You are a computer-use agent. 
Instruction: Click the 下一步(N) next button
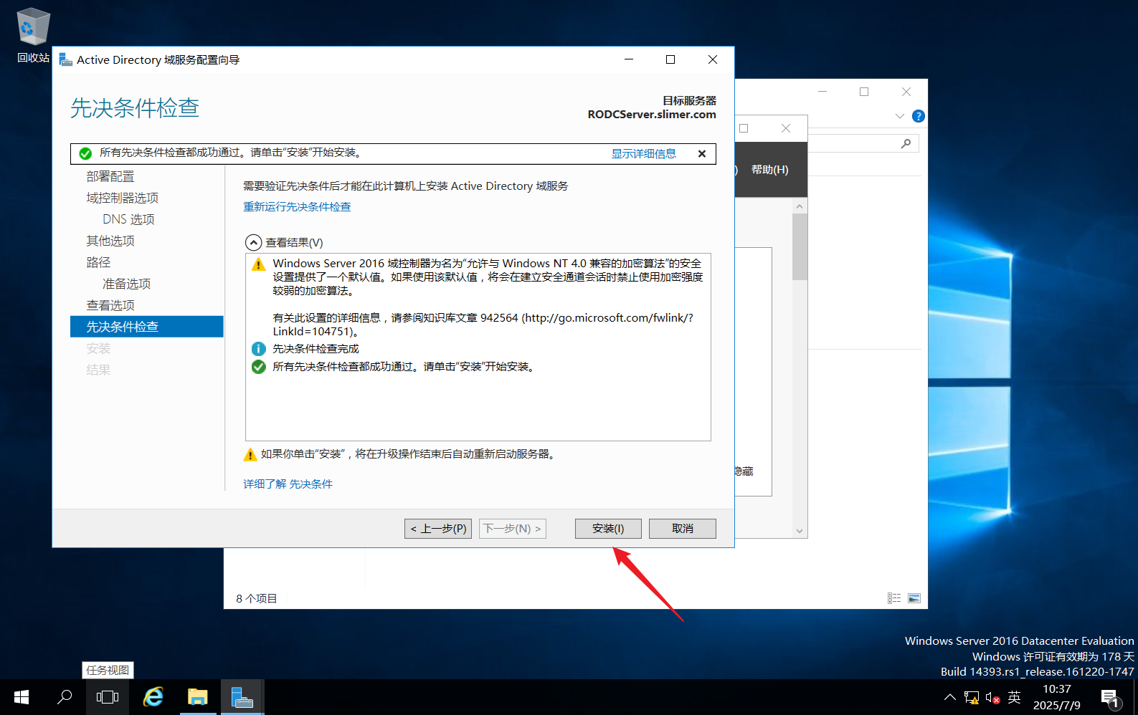[x=512, y=529]
